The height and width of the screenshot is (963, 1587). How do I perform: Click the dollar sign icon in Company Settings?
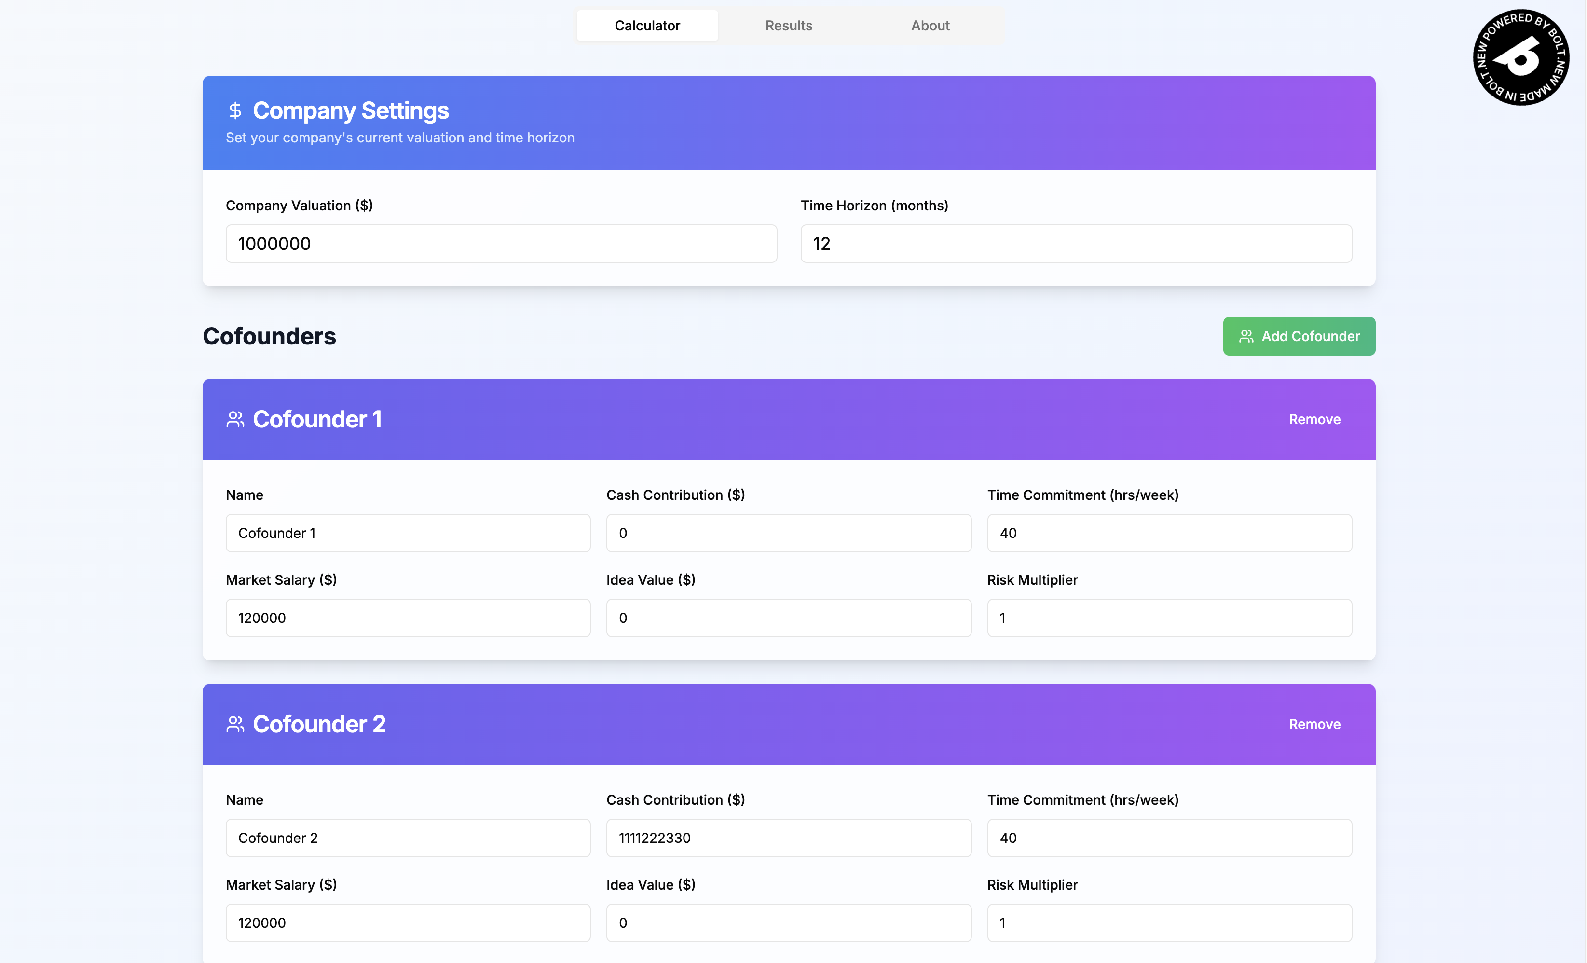pyautogui.click(x=235, y=111)
